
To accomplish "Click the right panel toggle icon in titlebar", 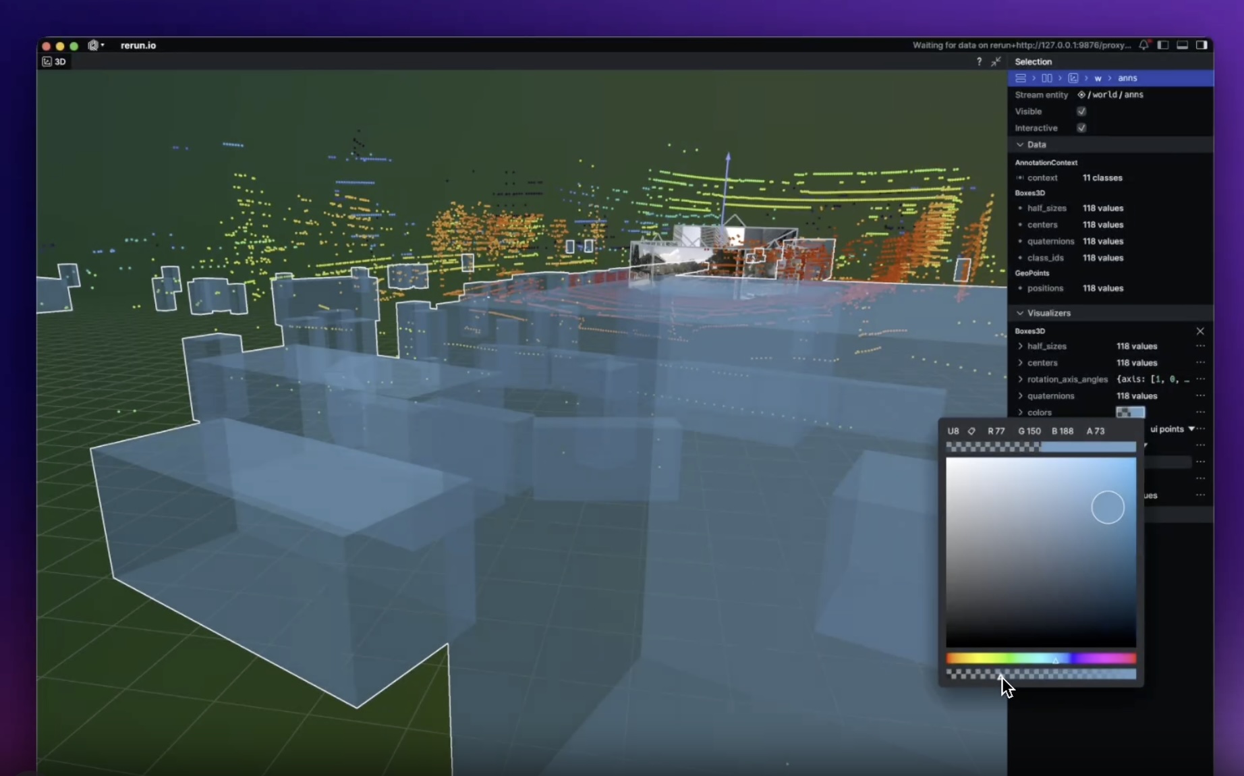I will click(1203, 45).
